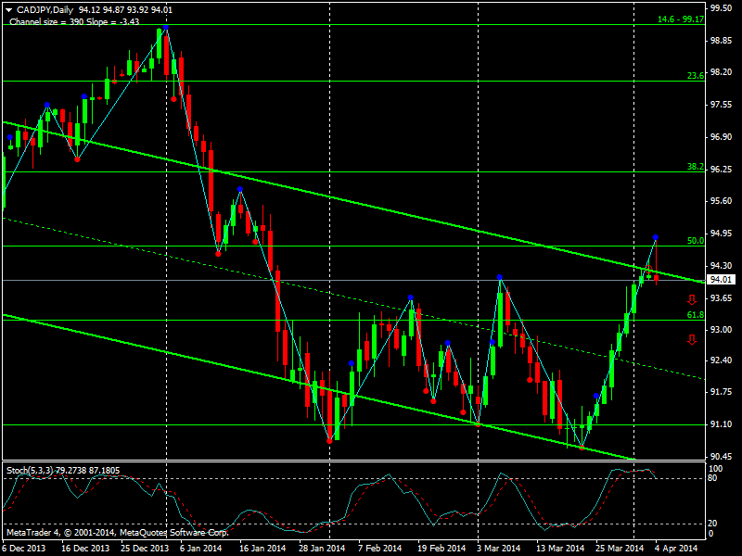Image resolution: width=742 pixels, height=556 pixels.
Task: Click the 93.65 price scale value
Action: click(x=722, y=297)
